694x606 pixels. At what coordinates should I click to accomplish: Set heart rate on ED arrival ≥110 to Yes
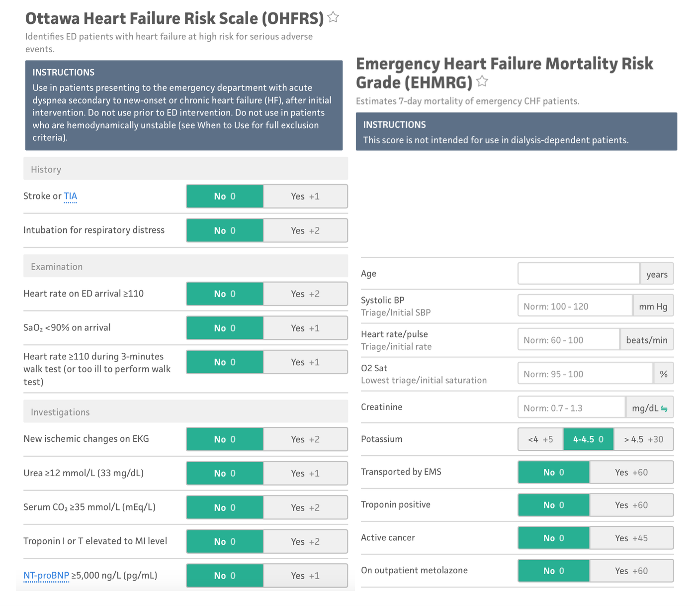tap(305, 294)
